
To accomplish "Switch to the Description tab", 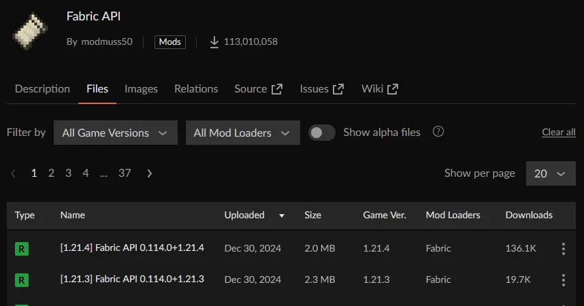I will pyautogui.click(x=42, y=89).
